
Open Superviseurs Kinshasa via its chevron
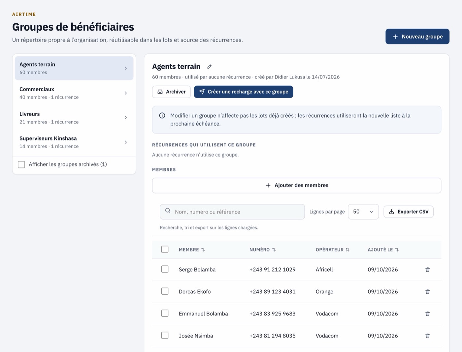pos(125,142)
